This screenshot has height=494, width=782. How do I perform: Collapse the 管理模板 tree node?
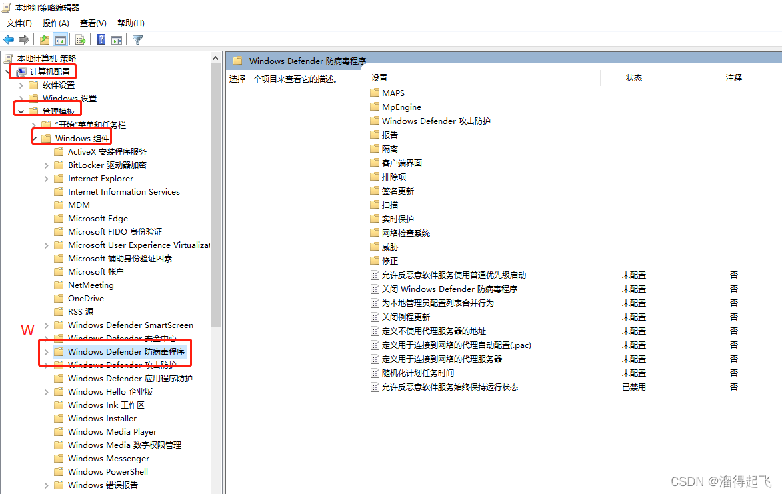(21, 111)
